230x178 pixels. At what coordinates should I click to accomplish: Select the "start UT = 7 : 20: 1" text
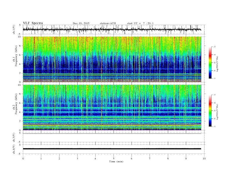point(140,23)
